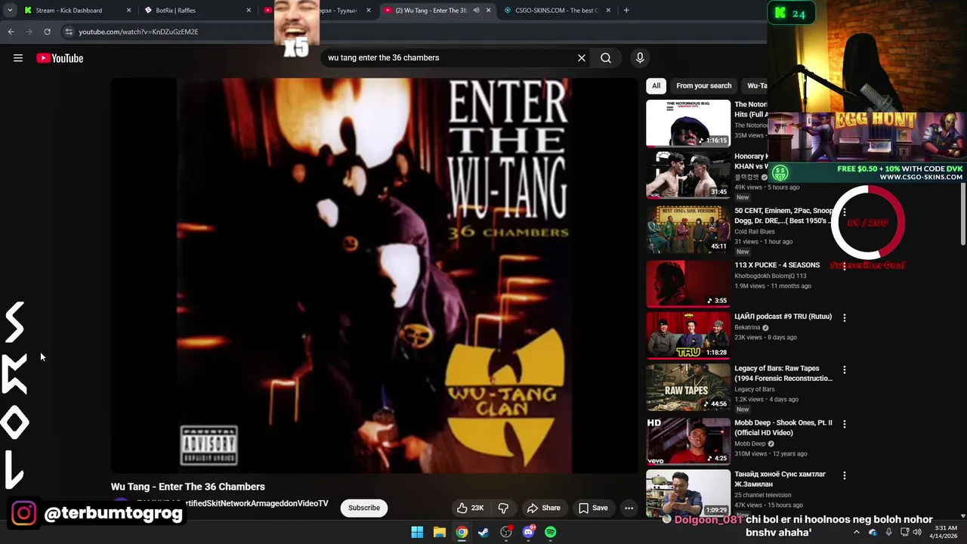Open the 50 CENT Eminem 2Pac thumbnail
Screen dimensions: 967x544
click(688, 228)
